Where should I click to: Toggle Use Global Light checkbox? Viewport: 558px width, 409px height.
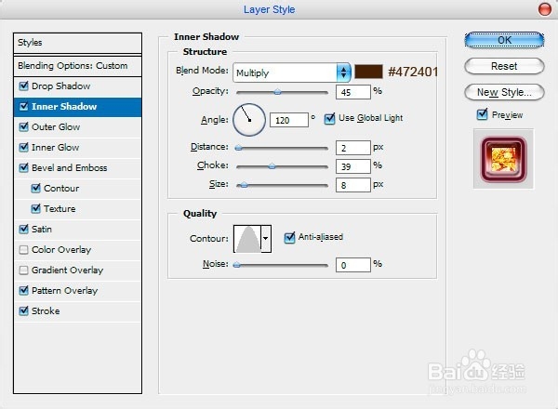(330, 118)
